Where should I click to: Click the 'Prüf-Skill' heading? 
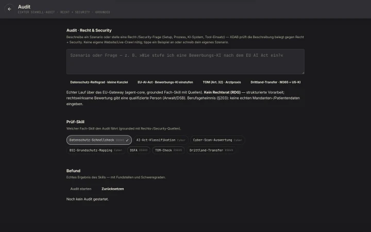coord(75,122)
